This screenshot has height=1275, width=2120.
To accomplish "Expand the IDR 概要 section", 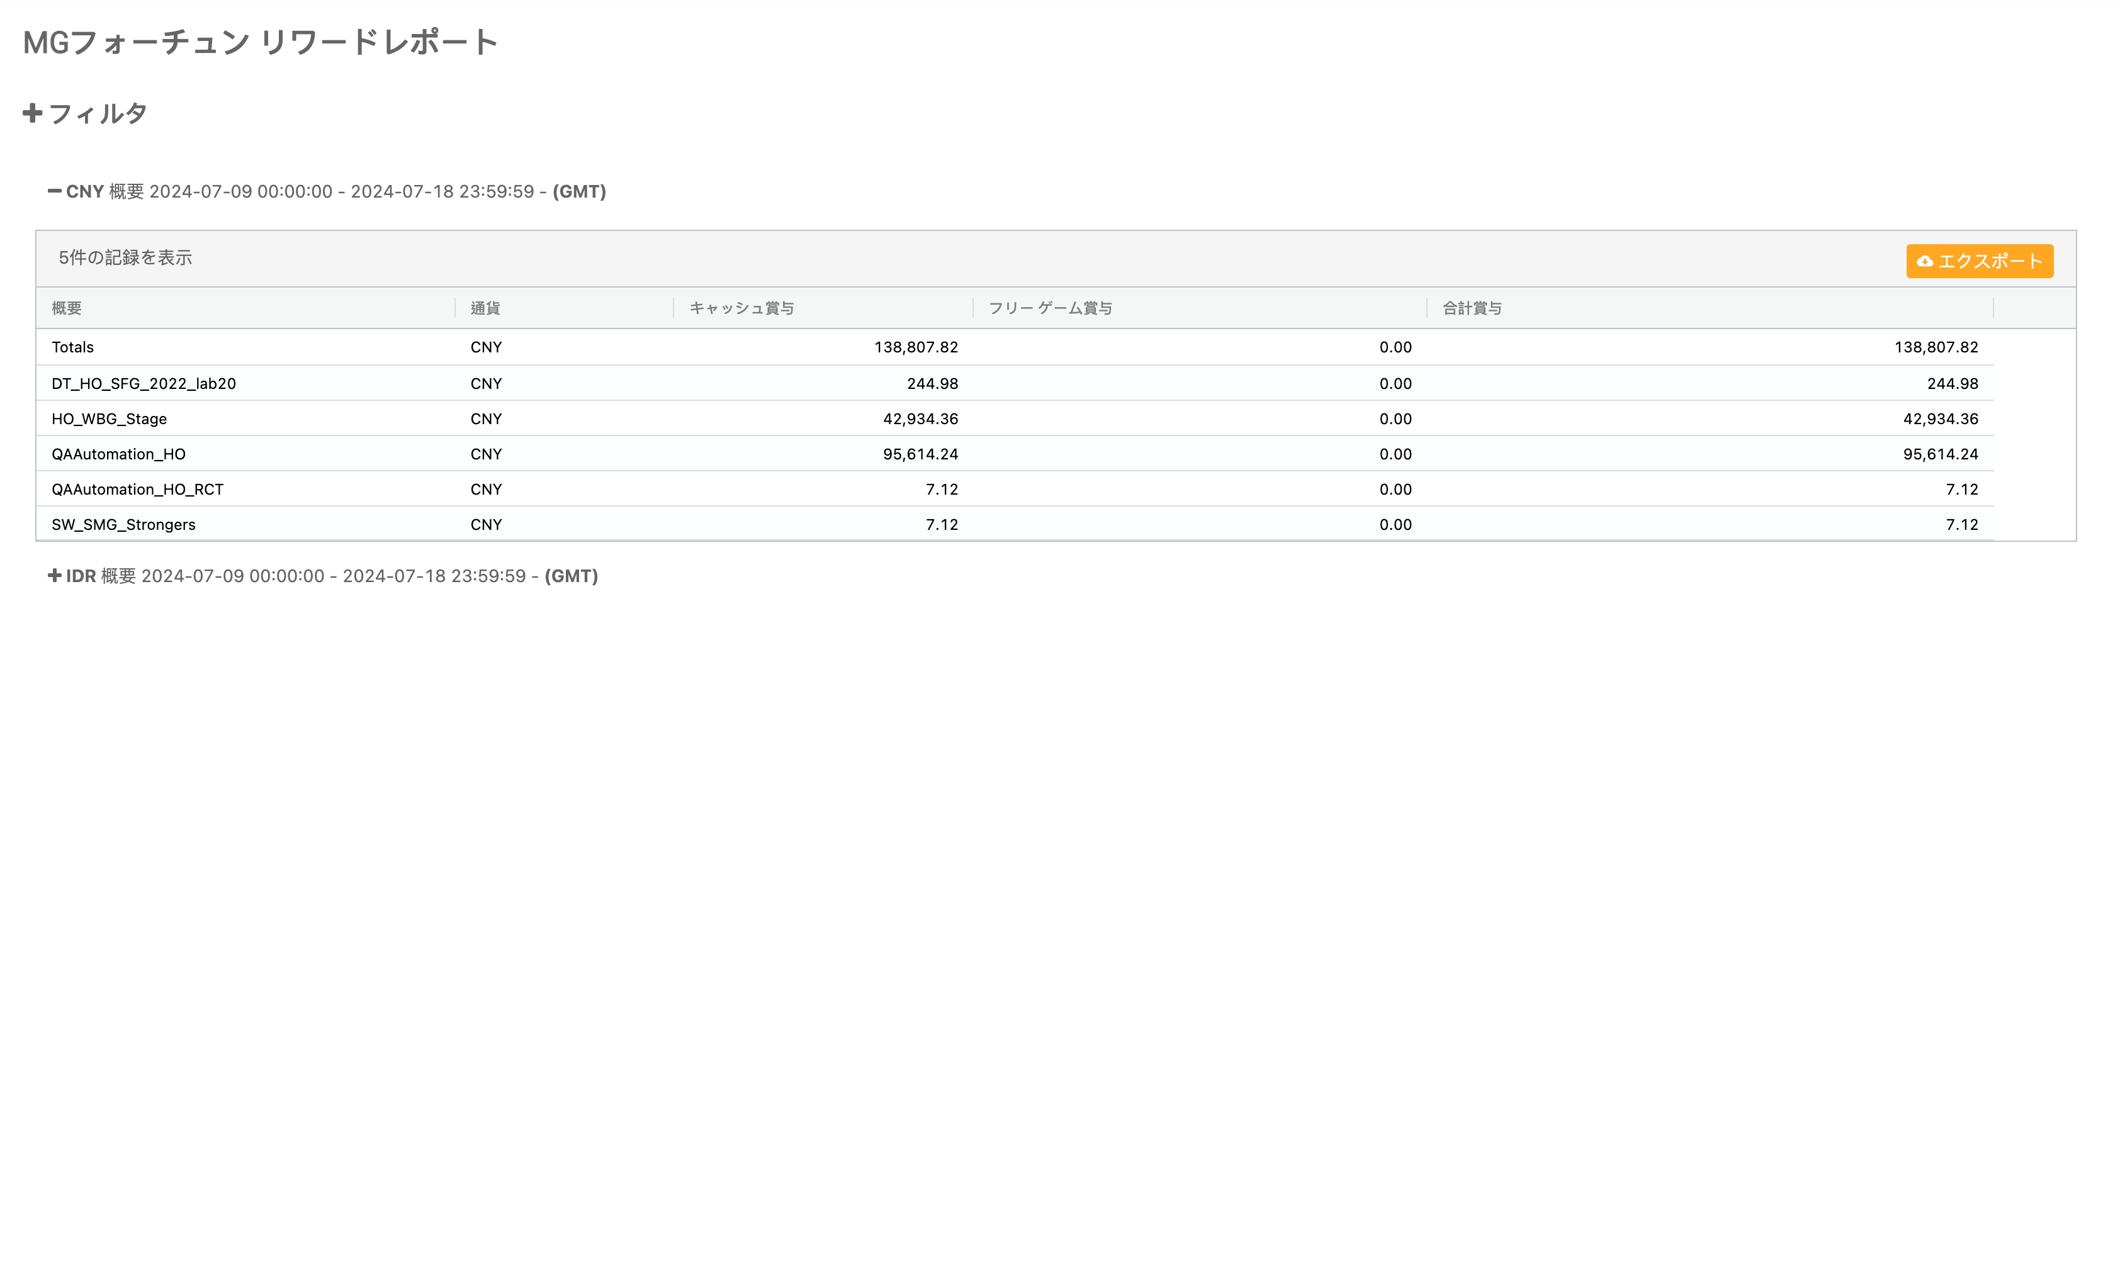I will click(54, 576).
